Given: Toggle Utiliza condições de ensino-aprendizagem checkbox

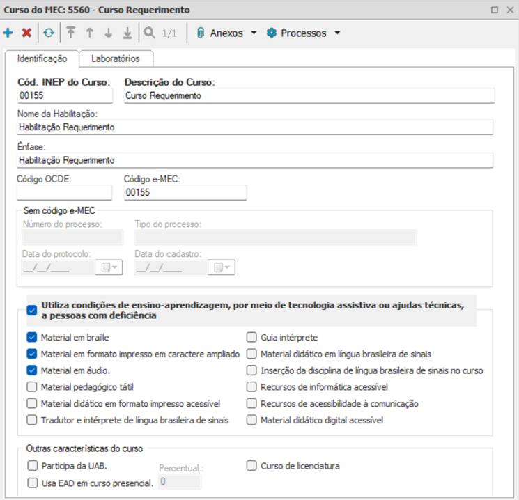Looking at the screenshot, I should (x=32, y=311).
